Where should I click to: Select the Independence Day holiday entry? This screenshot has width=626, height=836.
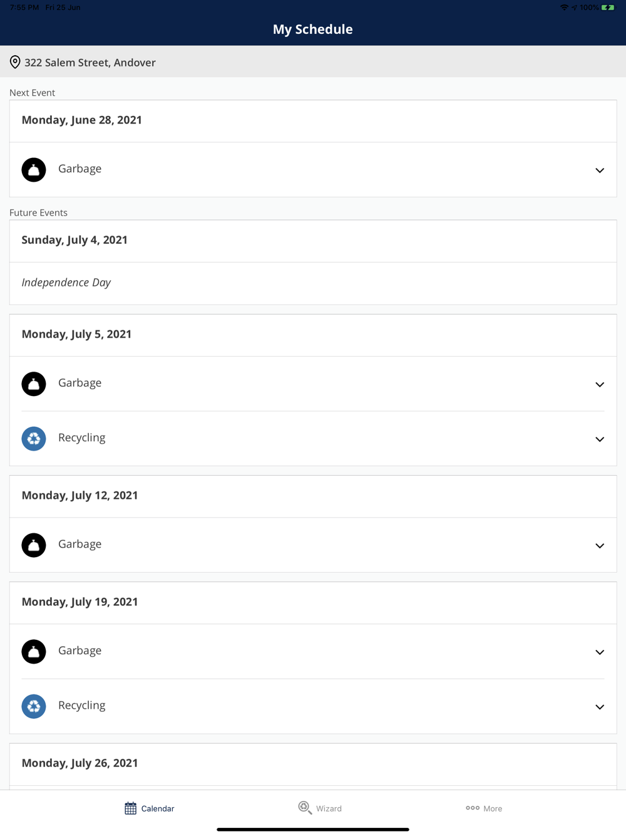(x=66, y=283)
